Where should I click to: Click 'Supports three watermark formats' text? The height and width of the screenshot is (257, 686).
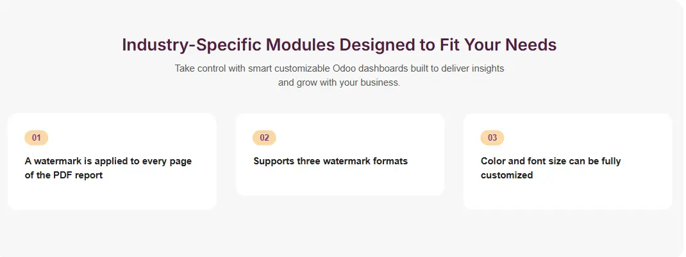[x=330, y=161]
